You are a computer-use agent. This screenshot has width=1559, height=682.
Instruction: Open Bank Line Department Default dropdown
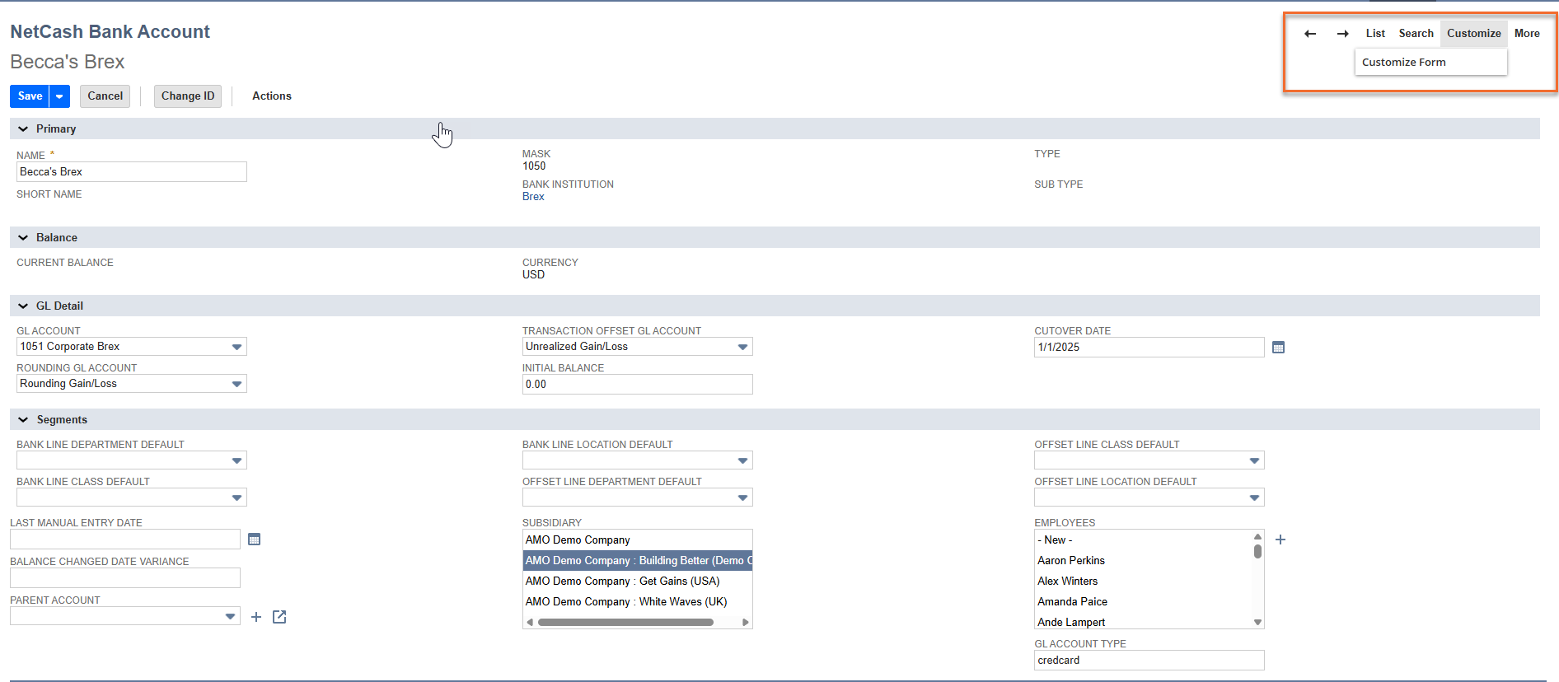(236, 460)
